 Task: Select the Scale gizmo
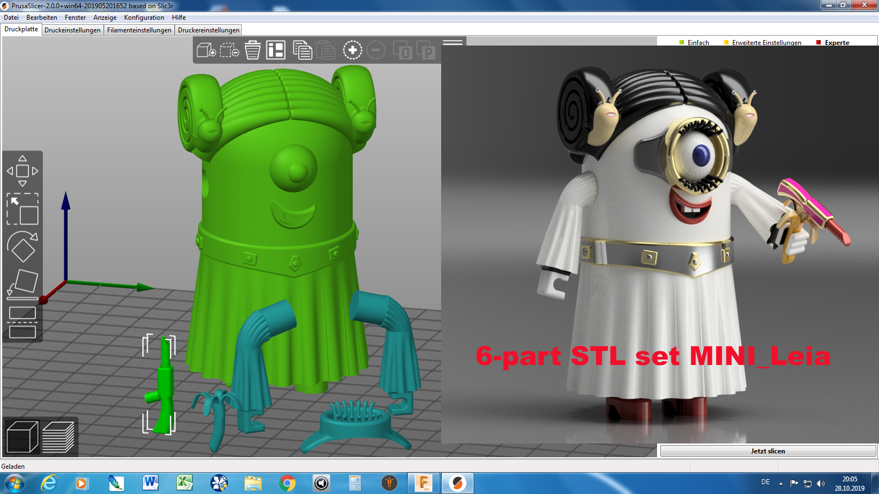pyautogui.click(x=23, y=209)
